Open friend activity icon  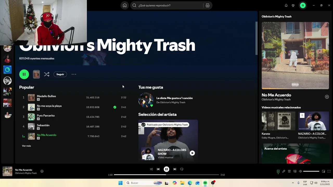click(x=293, y=5)
